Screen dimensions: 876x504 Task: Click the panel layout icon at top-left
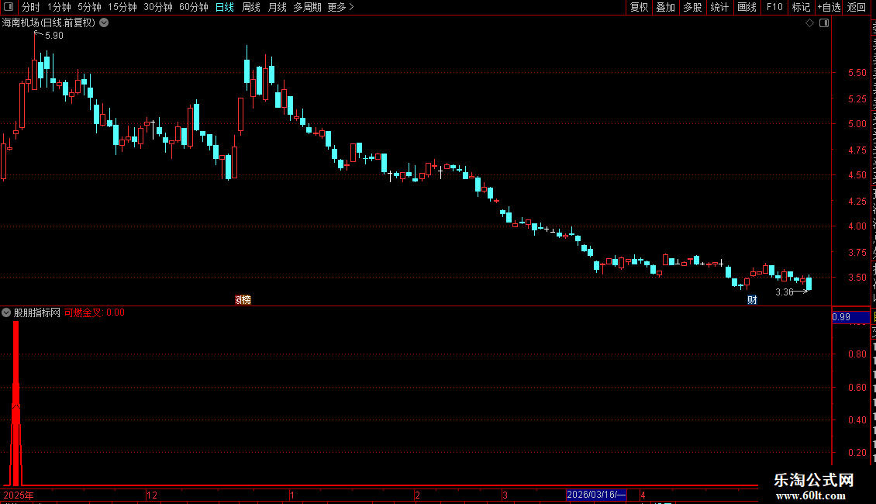pyautogui.click(x=9, y=7)
